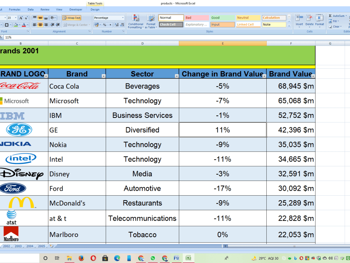Click the AutoSum icon
Screen dimensions: 350x263
click(330, 16)
